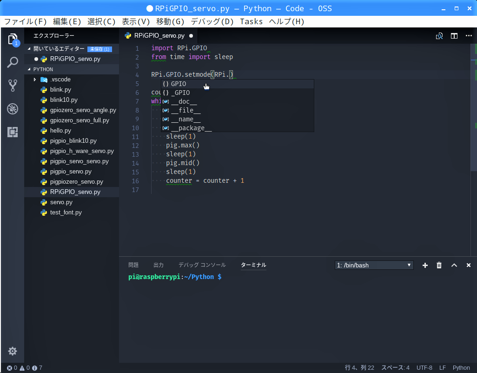Close the terminal panel
Viewport: 477px width, 373px height.
point(469,265)
